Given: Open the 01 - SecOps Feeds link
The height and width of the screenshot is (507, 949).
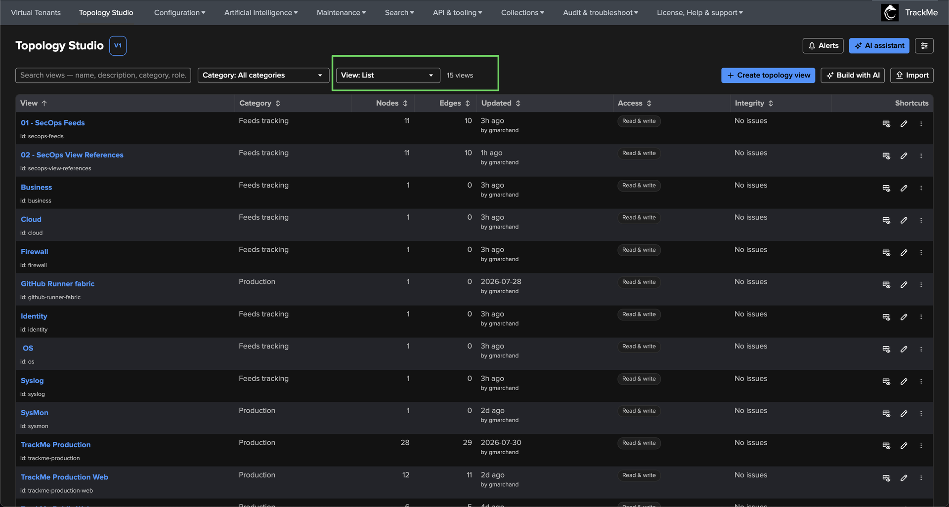Looking at the screenshot, I should coord(52,123).
